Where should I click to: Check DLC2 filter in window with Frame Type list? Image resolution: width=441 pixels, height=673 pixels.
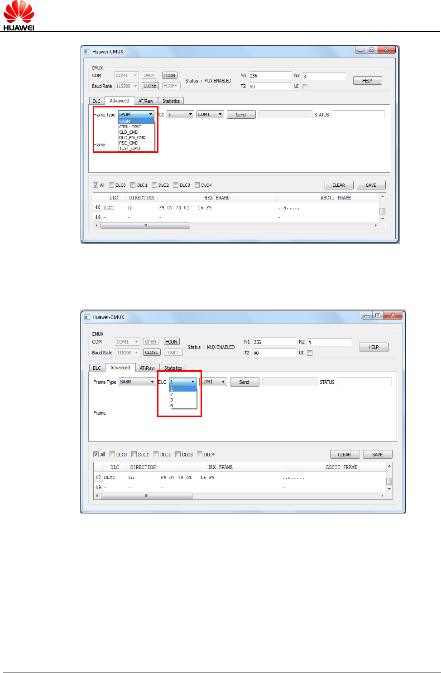[154, 185]
